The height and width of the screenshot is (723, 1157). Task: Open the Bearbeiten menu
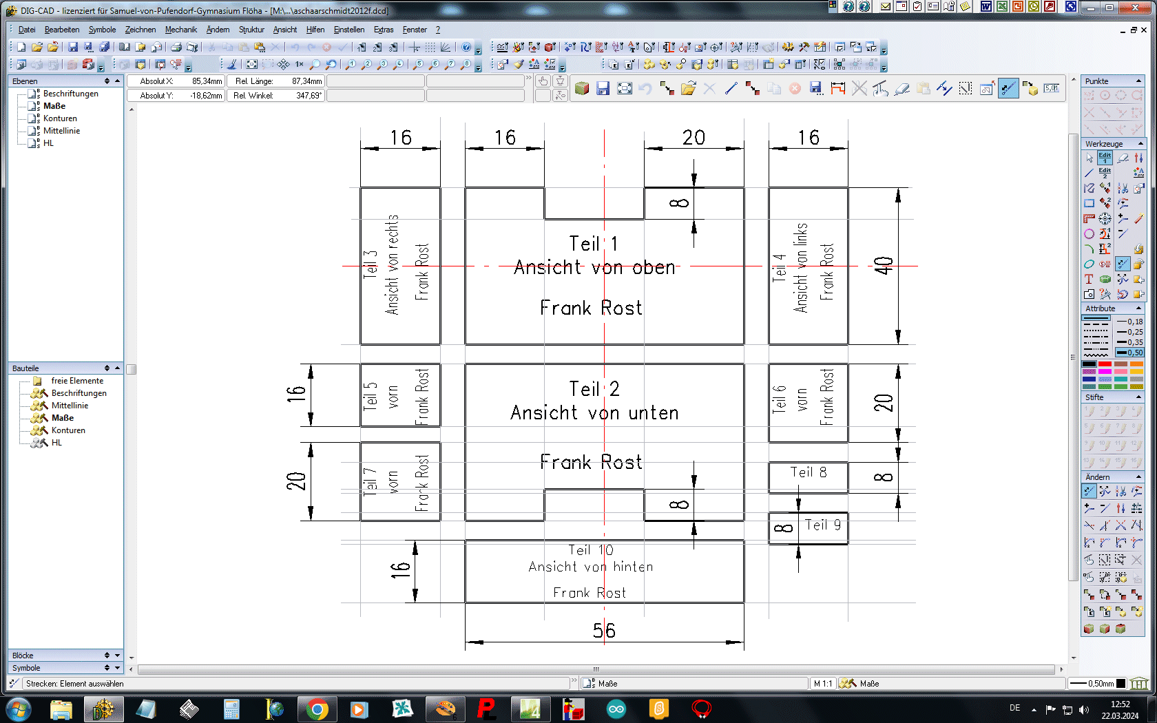point(62,30)
